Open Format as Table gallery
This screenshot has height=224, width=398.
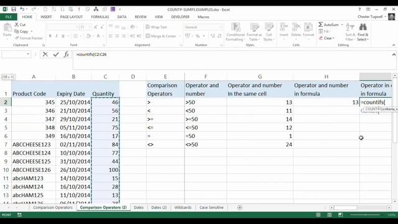tap(254, 32)
